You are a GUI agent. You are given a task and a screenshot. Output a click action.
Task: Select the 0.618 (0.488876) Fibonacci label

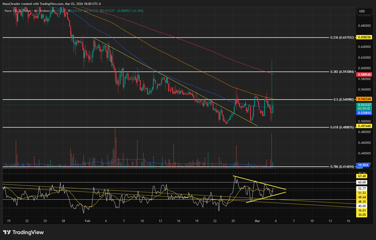tap(342, 127)
